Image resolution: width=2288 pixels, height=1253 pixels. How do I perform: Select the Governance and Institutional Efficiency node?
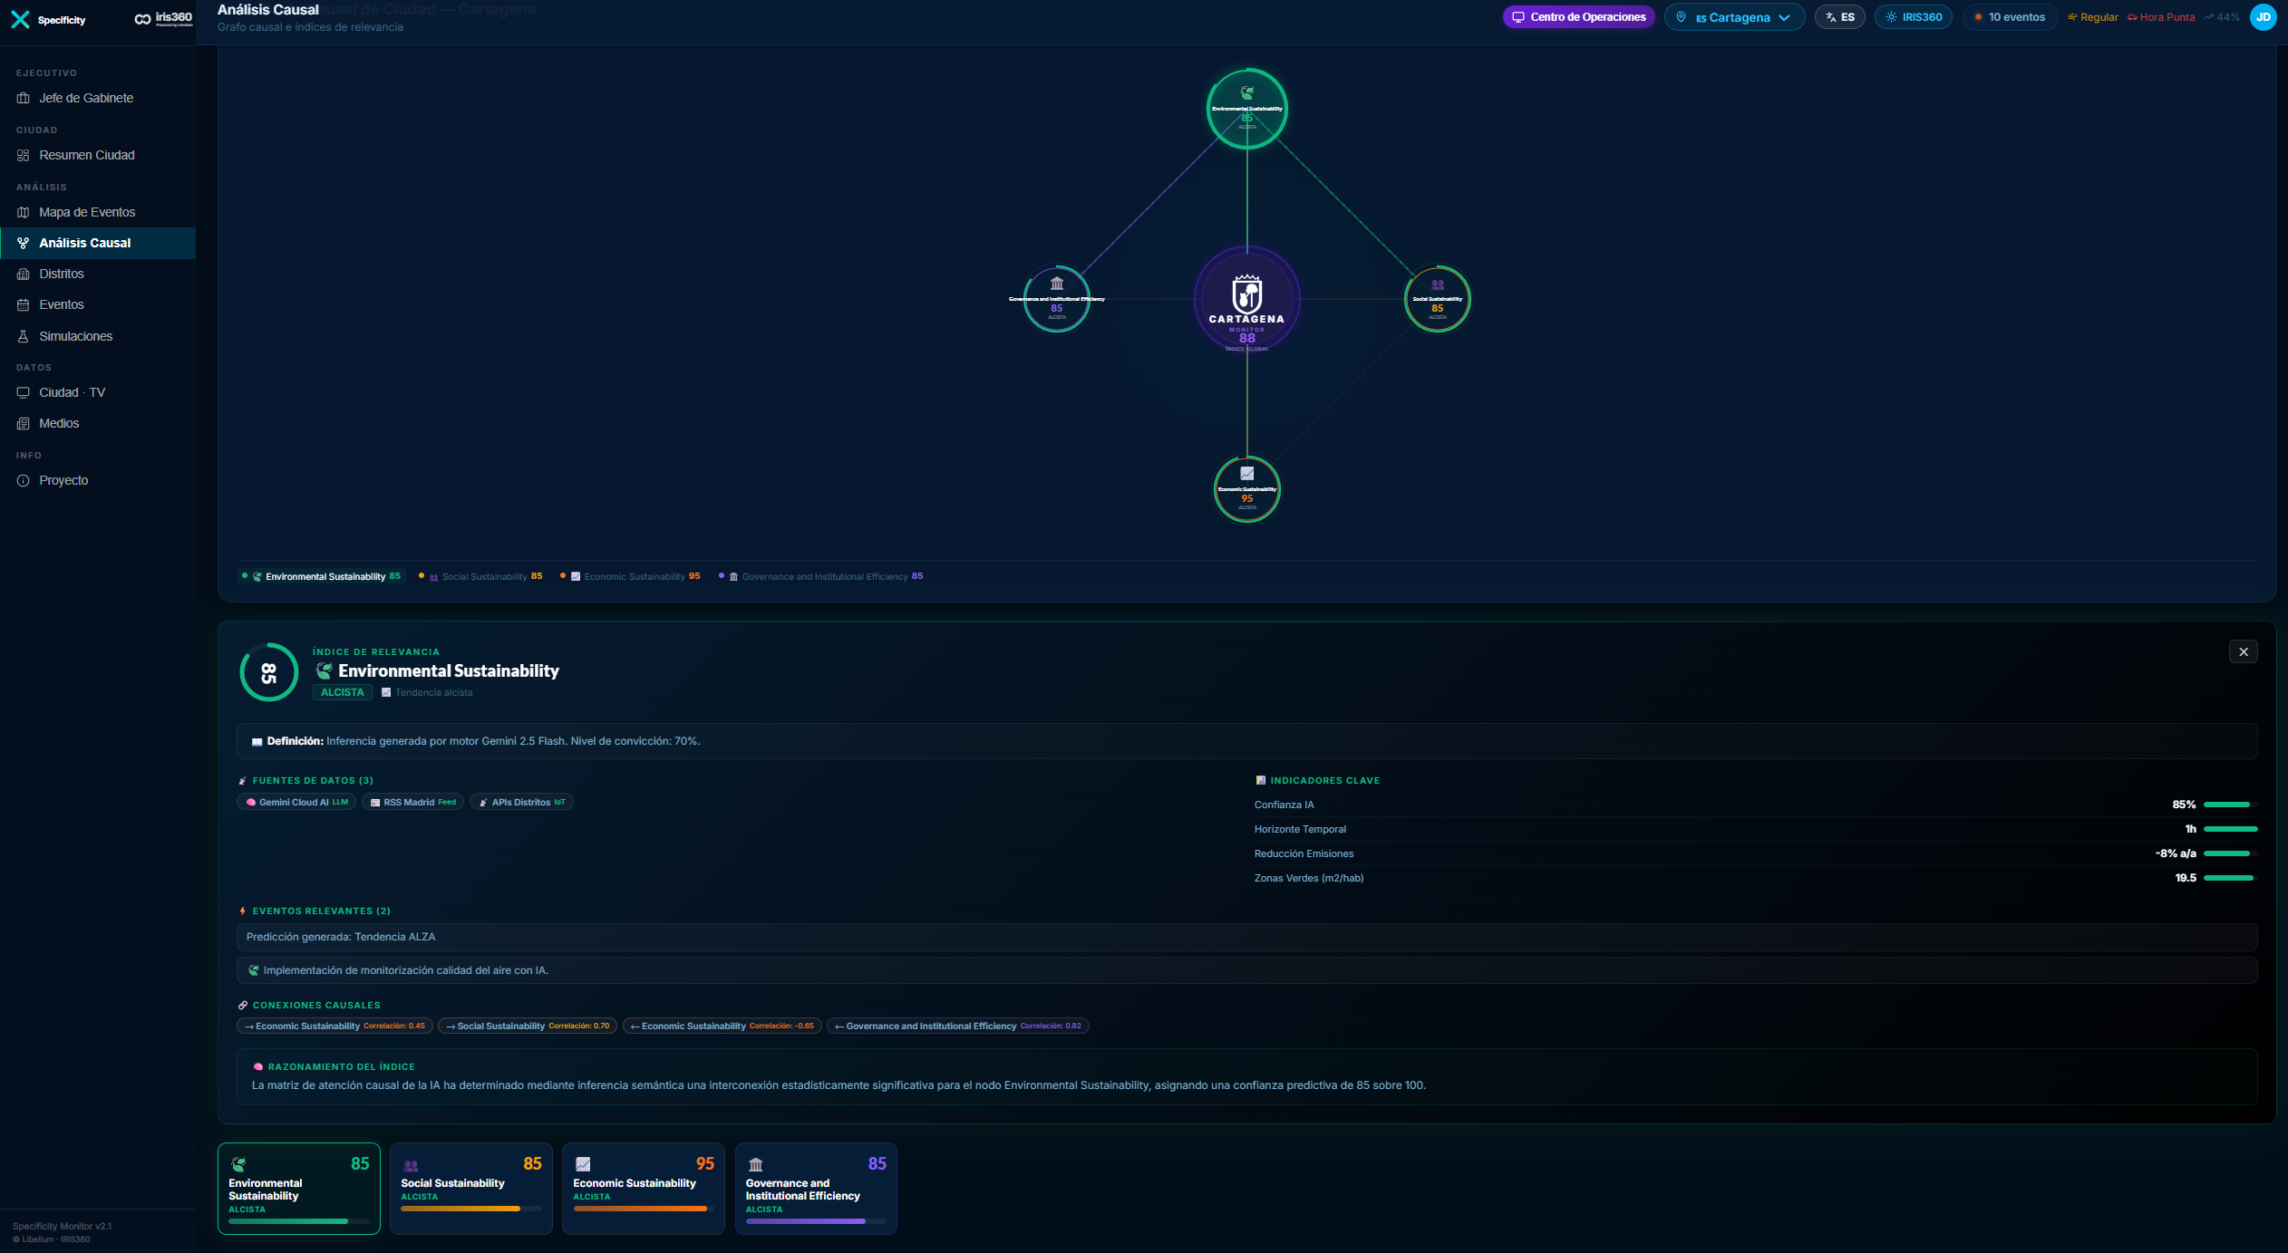[x=1056, y=299]
